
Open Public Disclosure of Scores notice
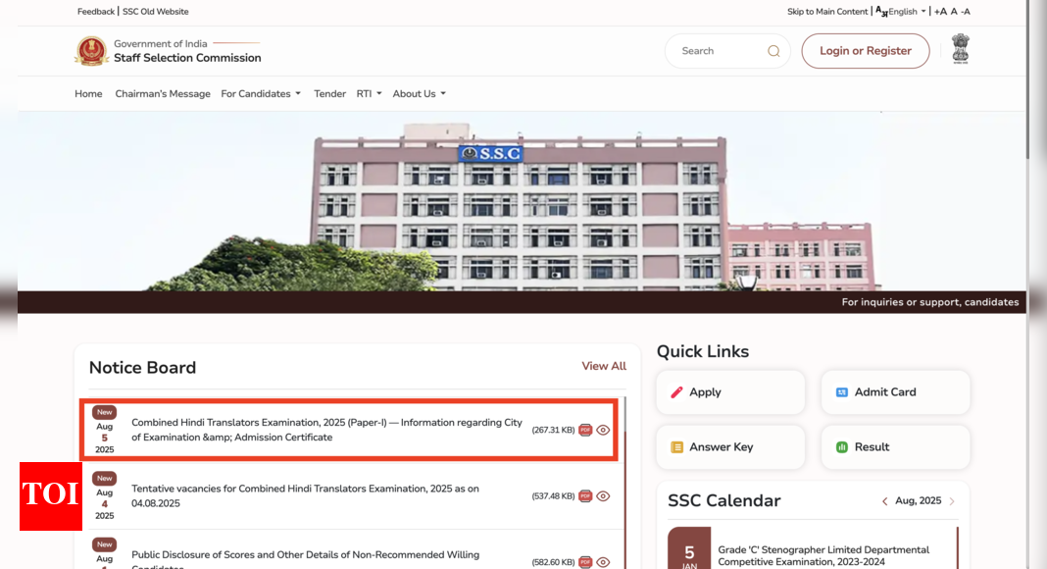click(x=305, y=560)
